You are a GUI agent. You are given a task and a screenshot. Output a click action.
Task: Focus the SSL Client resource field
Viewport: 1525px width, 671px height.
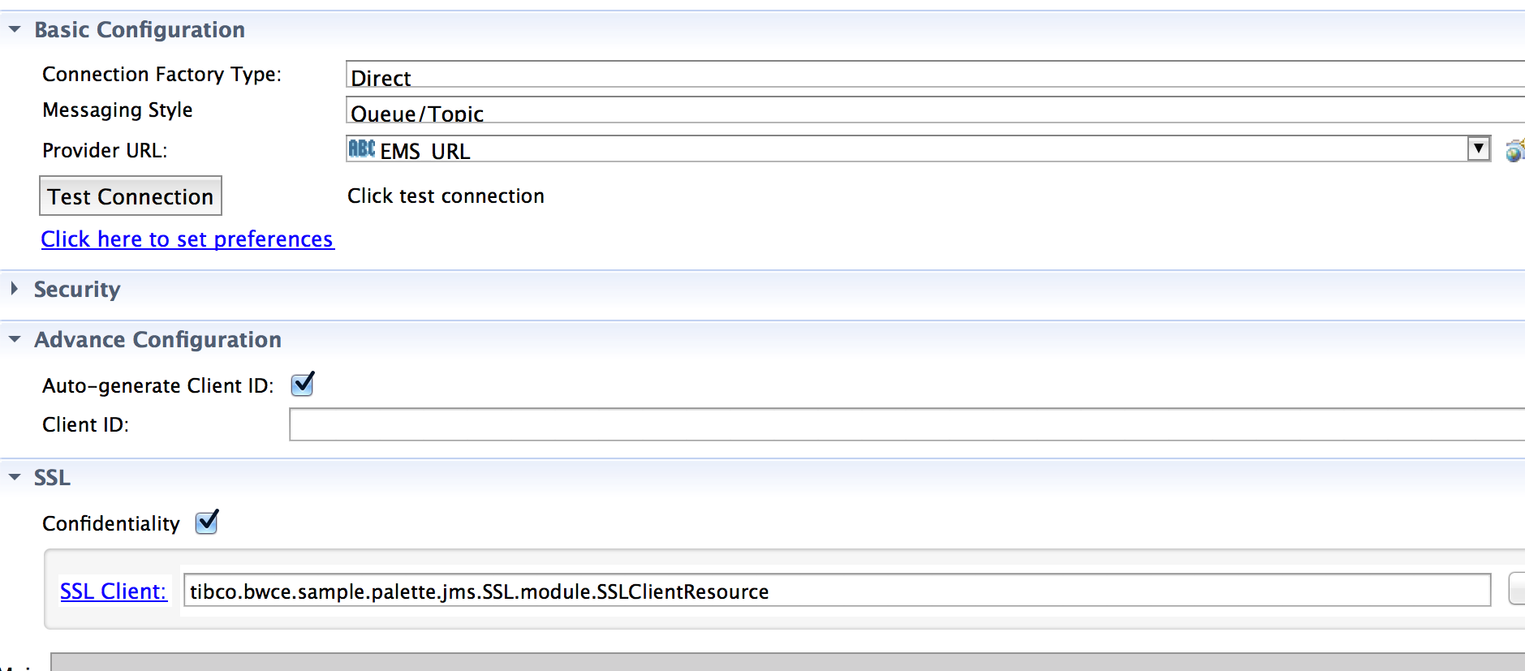point(837,590)
